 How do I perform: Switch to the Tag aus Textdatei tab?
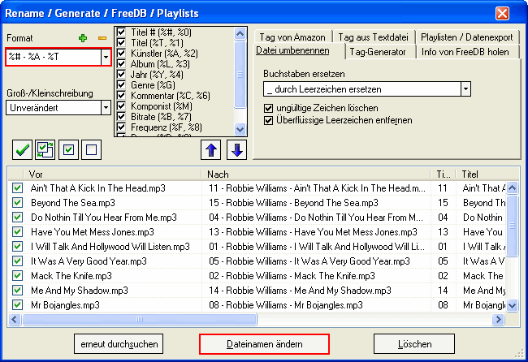[x=373, y=37]
